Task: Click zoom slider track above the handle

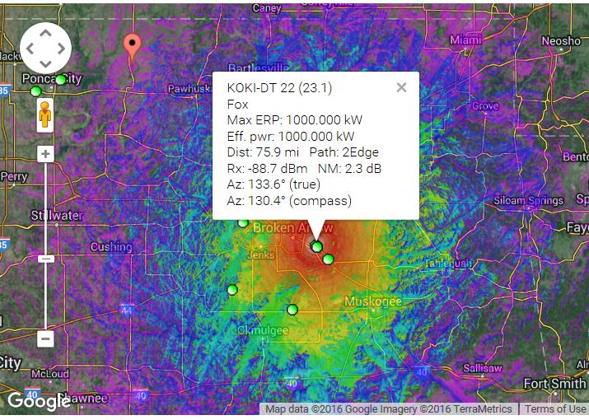Action: pyautogui.click(x=45, y=206)
